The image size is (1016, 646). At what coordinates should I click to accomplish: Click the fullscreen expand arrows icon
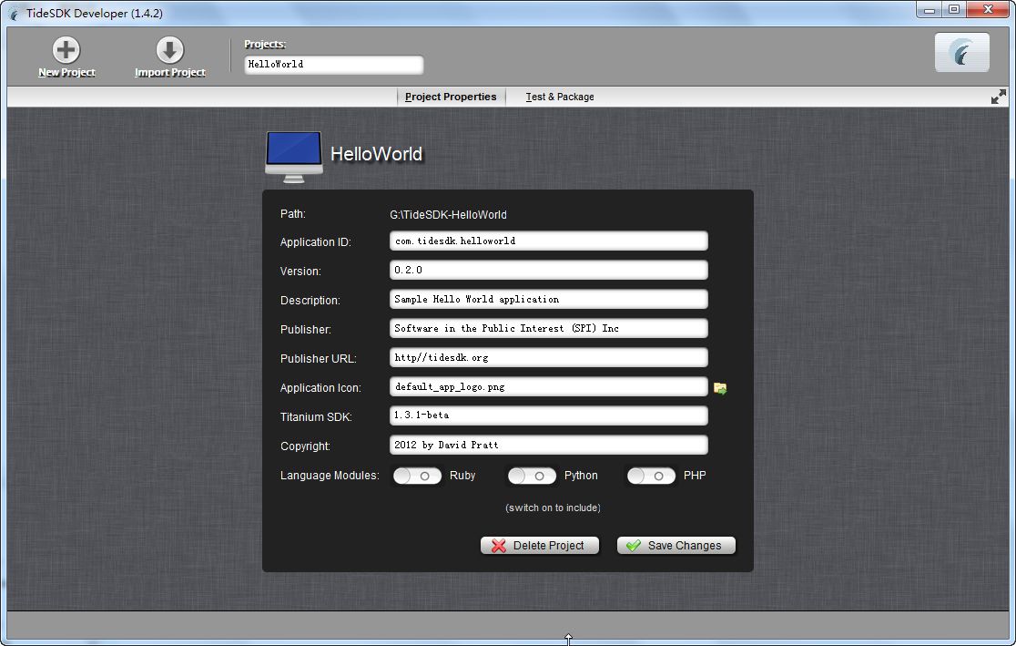point(999,97)
